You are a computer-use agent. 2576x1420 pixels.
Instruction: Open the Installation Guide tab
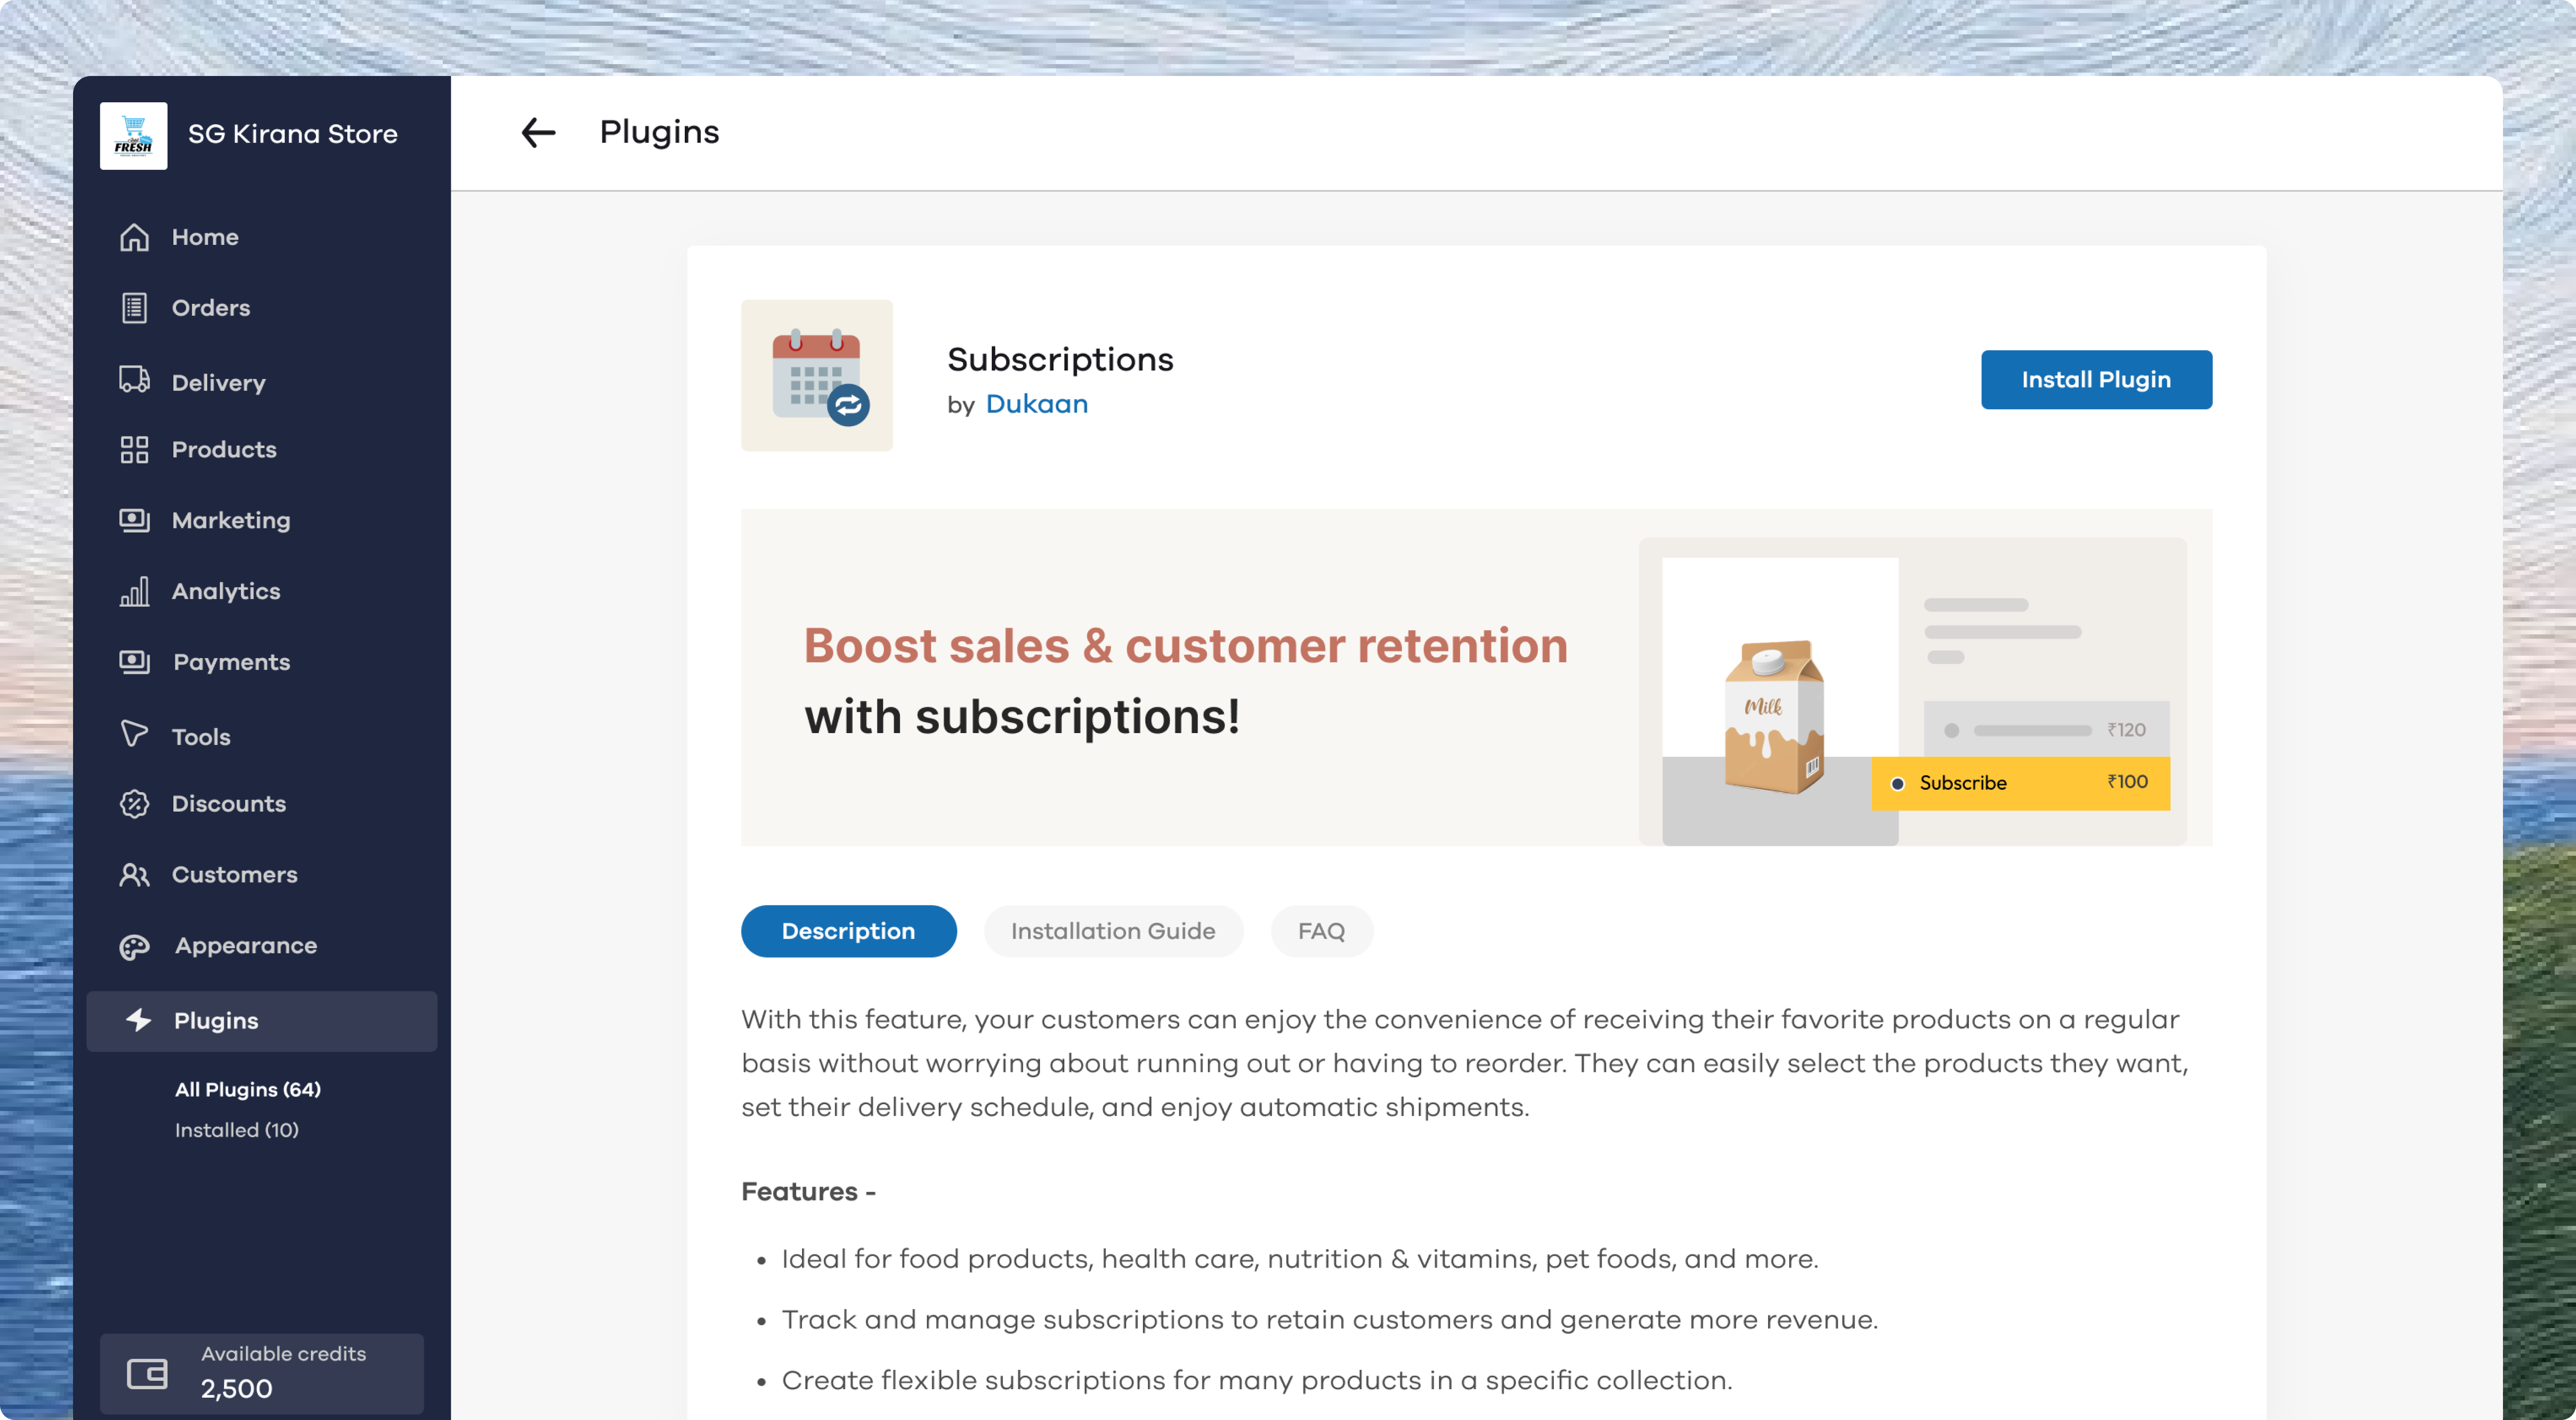pyautogui.click(x=1113, y=931)
